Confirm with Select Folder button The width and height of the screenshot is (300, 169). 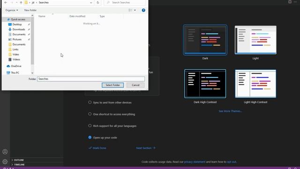pos(112,85)
